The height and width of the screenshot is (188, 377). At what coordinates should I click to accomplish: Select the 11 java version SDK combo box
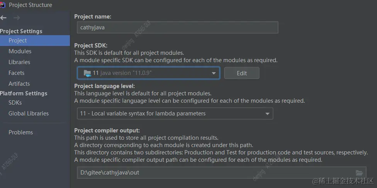click(149, 73)
